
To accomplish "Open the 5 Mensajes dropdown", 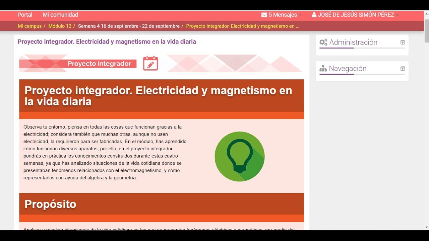I will click(x=285, y=15).
